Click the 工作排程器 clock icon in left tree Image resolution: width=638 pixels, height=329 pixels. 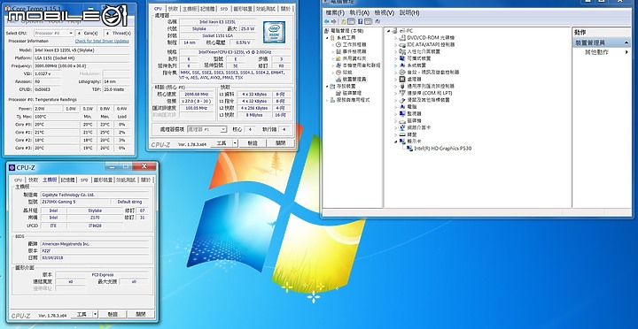click(338, 45)
